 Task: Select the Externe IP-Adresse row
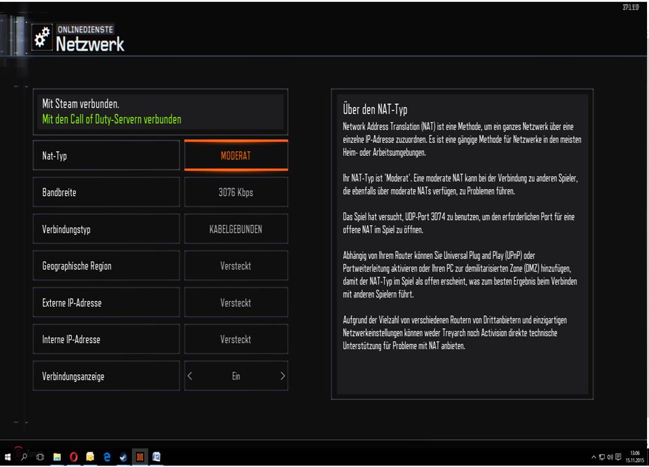click(x=106, y=303)
